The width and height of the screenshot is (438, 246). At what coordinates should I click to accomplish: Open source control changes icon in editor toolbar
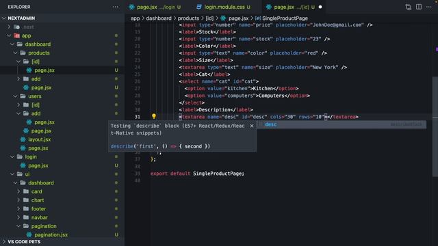tap(408, 7)
